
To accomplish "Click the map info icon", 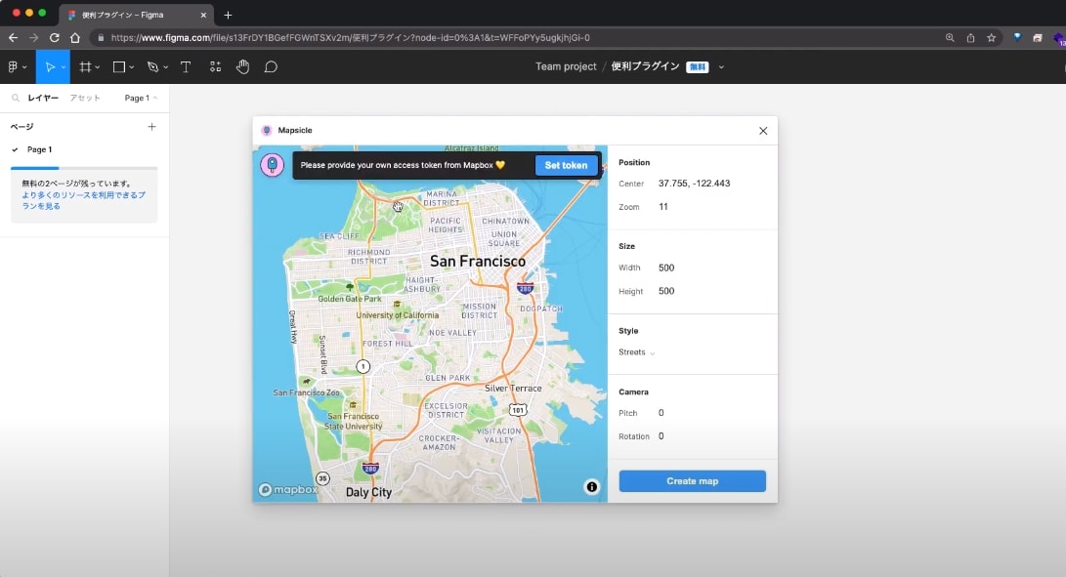I will 592,486.
